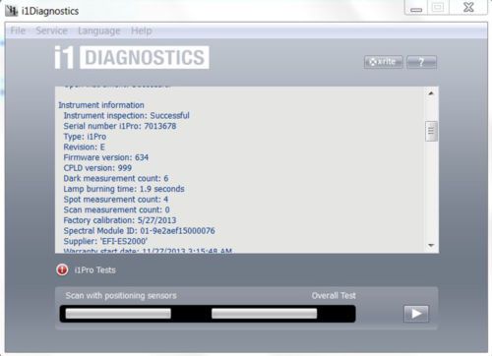The width and height of the screenshot is (492, 356).
Task: Click 'Lamp burning time: 1.9 seconds' line
Action: 124,189
